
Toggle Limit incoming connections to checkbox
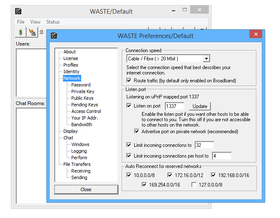pyautogui.click(x=129, y=145)
